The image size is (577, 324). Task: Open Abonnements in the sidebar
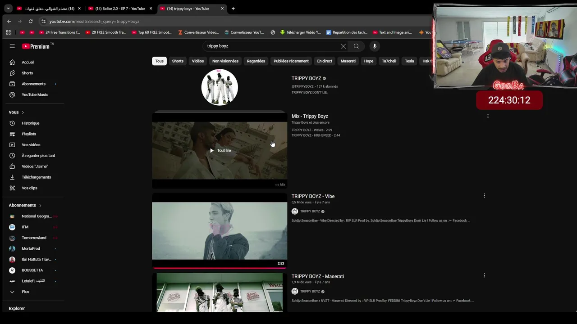pos(34,84)
